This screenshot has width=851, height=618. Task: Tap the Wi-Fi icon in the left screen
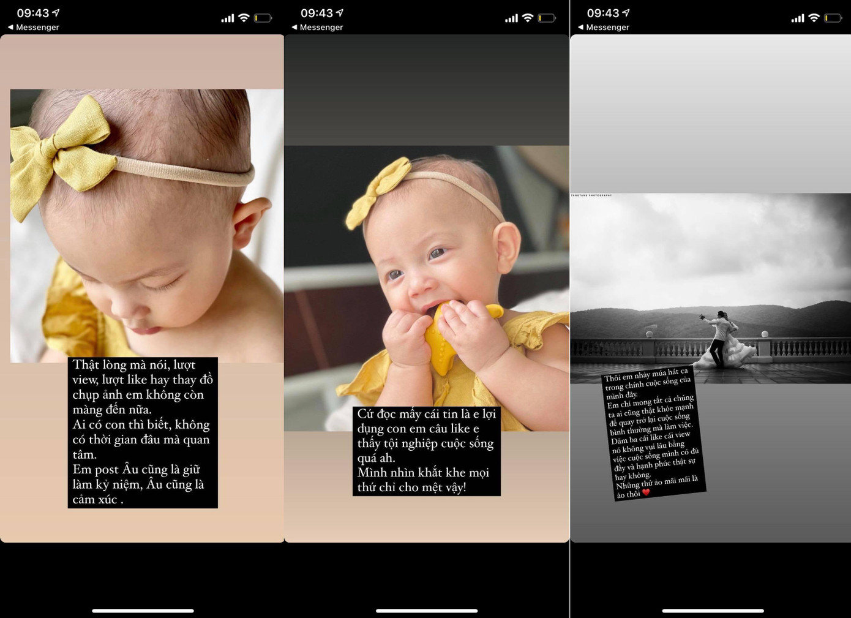[x=244, y=18]
